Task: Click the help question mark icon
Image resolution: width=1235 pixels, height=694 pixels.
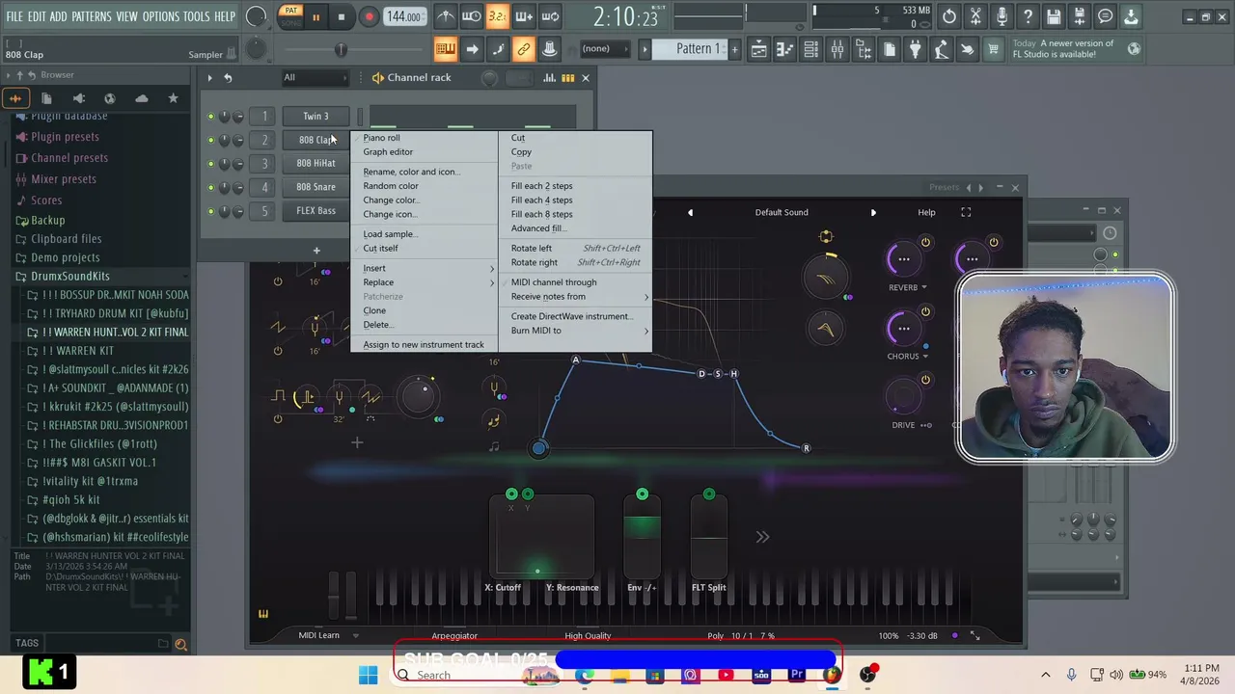Action: (x=1028, y=16)
